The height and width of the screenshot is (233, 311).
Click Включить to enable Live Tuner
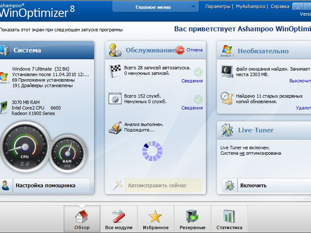(266, 185)
